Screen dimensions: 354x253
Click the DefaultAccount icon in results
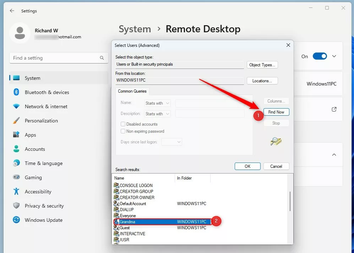tap(116, 203)
